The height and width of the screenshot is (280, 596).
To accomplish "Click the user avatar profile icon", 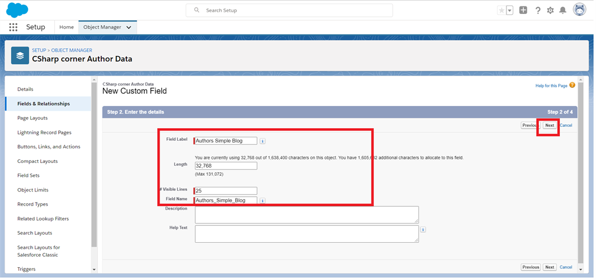I will [x=580, y=10].
